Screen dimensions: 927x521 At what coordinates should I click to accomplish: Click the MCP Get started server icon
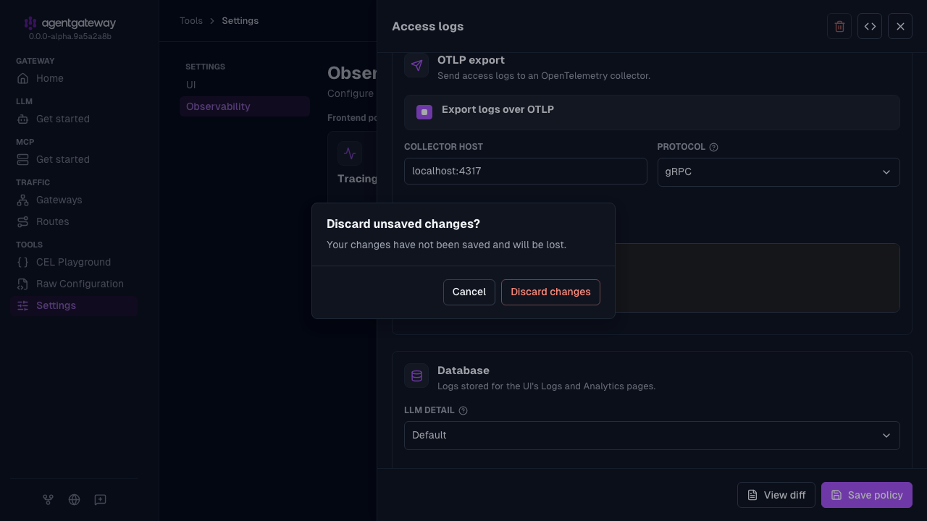(23, 159)
